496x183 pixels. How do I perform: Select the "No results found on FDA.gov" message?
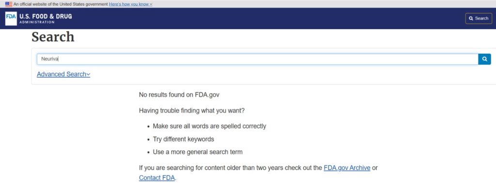pyautogui.click(x=179, y=95)
